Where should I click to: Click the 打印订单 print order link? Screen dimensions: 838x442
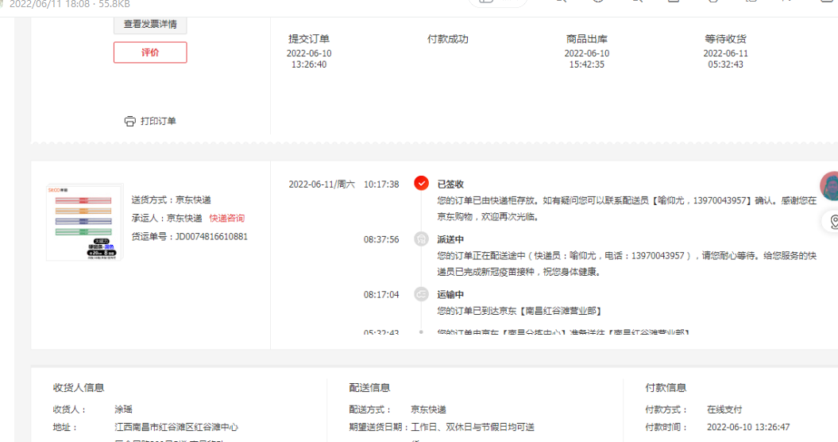(158, 121)
